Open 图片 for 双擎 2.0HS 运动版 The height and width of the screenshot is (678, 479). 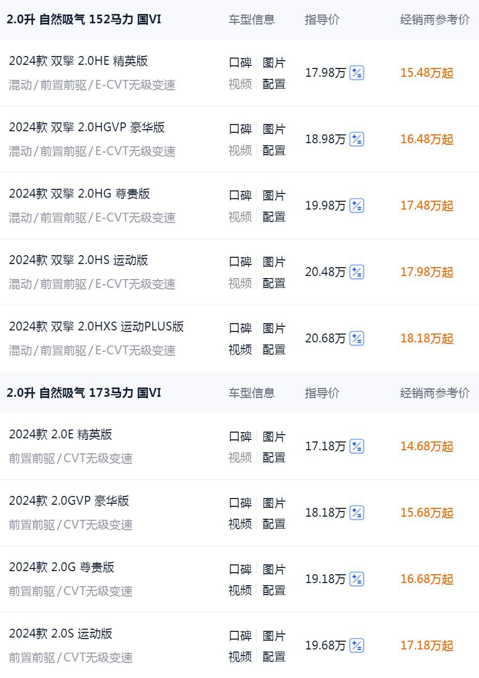(274, 262)
